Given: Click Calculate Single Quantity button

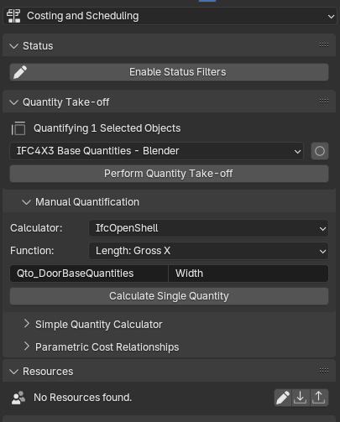Looking at the screenshot, I should pyautogui.click(x=169, y=296).
